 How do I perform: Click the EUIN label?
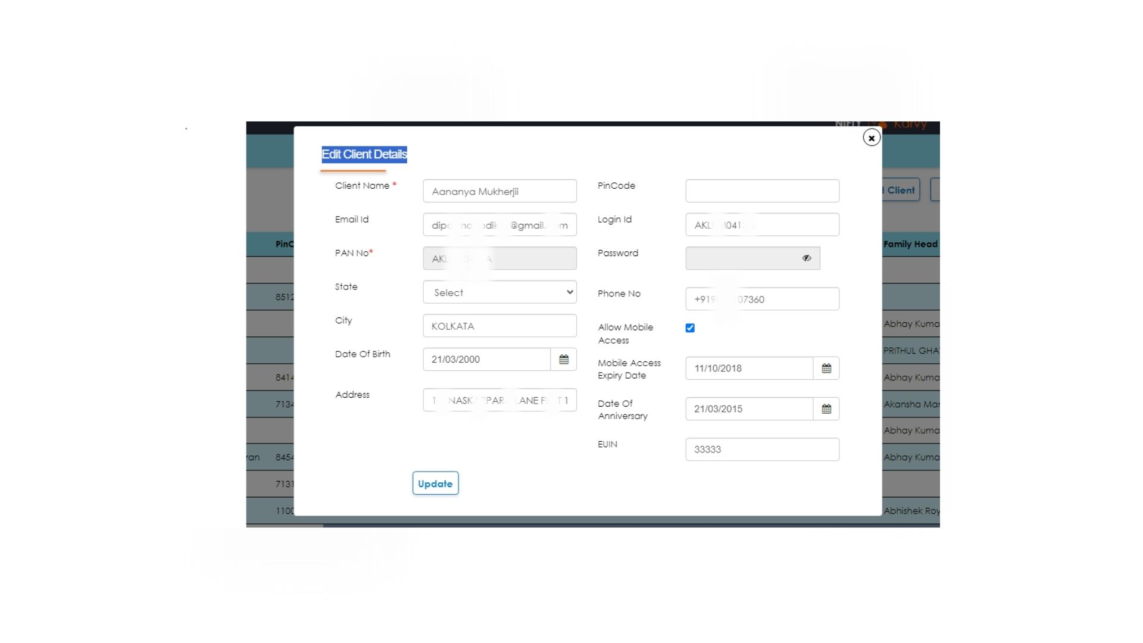tap(607, 444)
